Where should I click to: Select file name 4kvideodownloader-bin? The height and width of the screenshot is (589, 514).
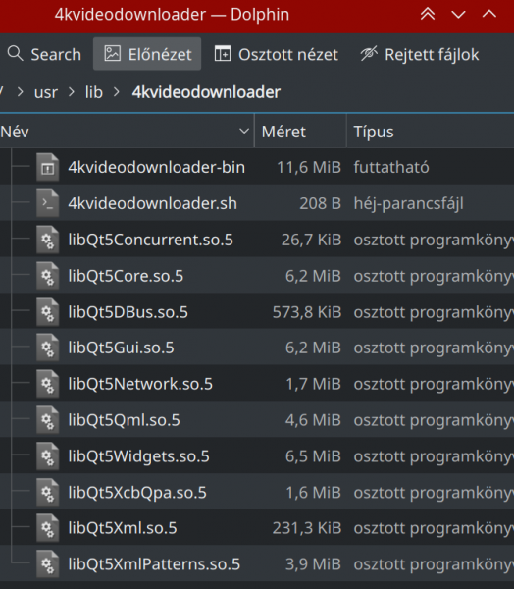(157, 167)
